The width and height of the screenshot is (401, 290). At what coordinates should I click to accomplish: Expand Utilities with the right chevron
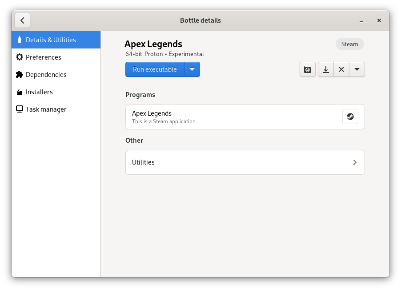pyautogui.click(x=355, y=162)
